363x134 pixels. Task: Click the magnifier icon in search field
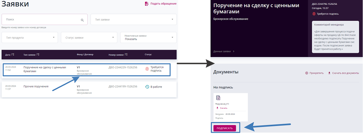tap(82, 20)
